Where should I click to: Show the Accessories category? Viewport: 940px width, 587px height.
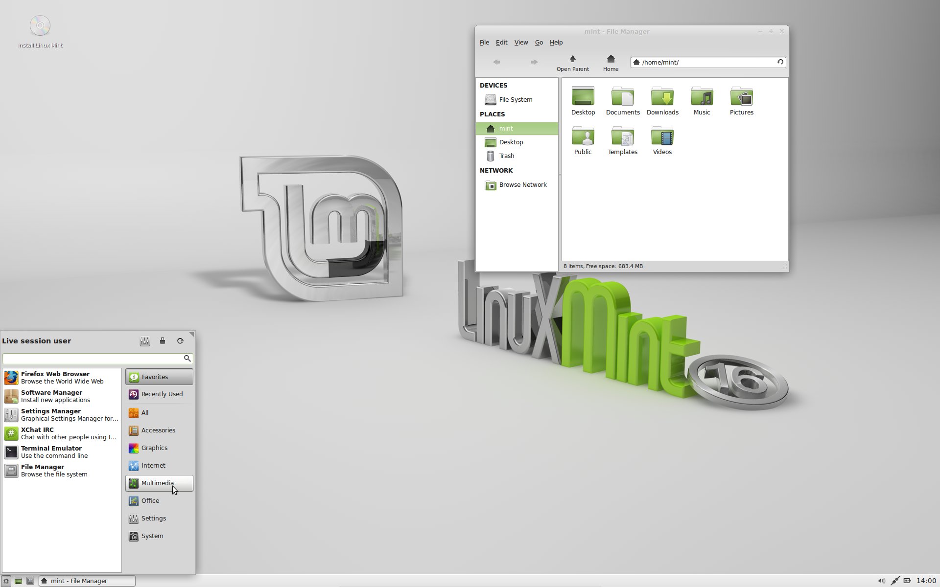[159, 430]
